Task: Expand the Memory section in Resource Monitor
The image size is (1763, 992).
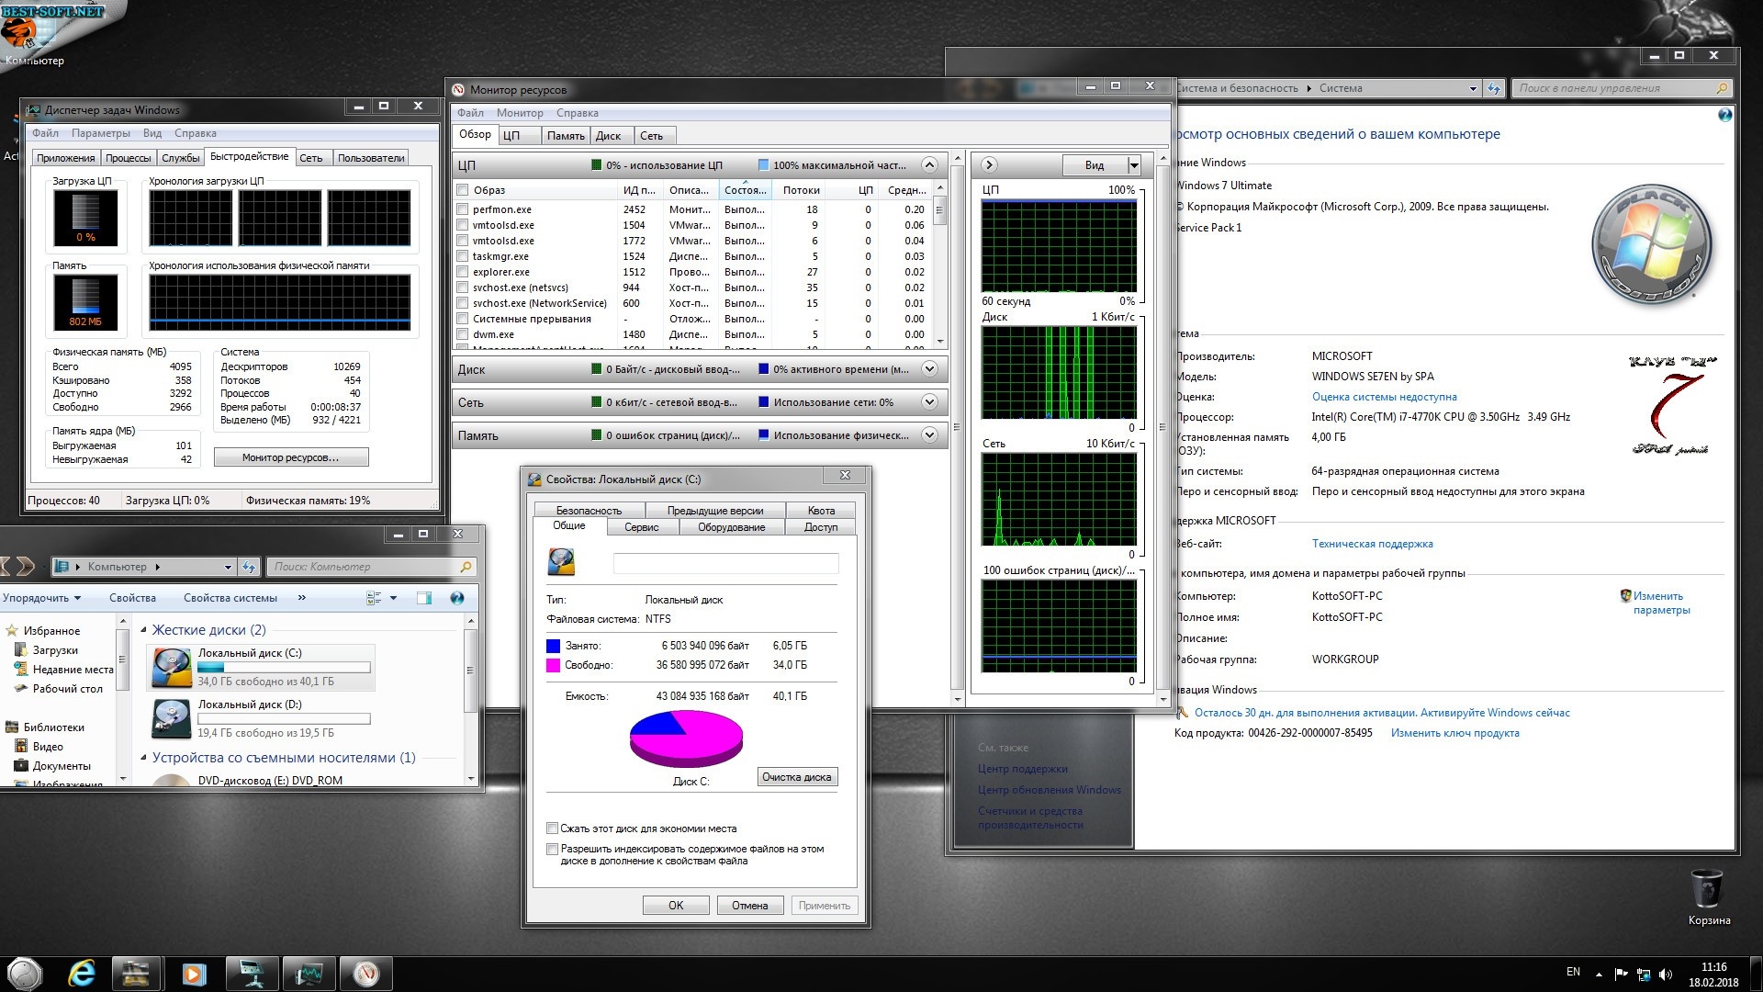Action: pyautogui.click(x=929, y=435)
